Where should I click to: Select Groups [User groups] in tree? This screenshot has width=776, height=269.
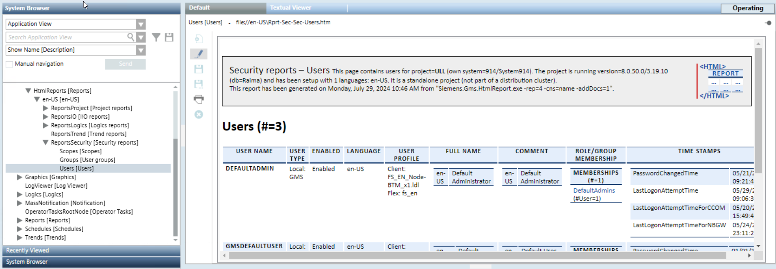87,160
